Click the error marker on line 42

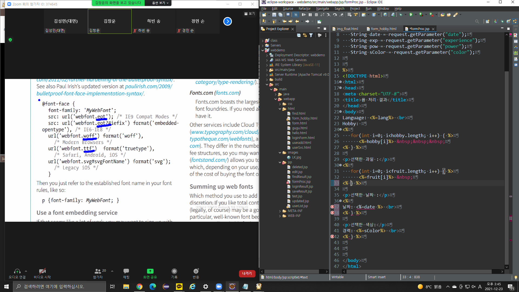[x=332, y=237]
